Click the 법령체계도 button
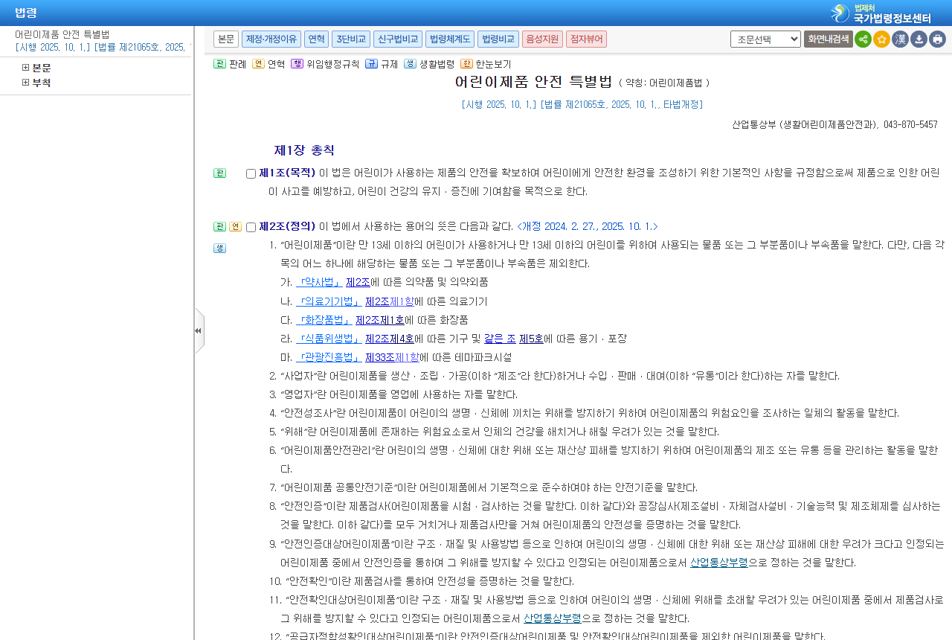Viewport: 952px width, 640px height. coord(450,39)
